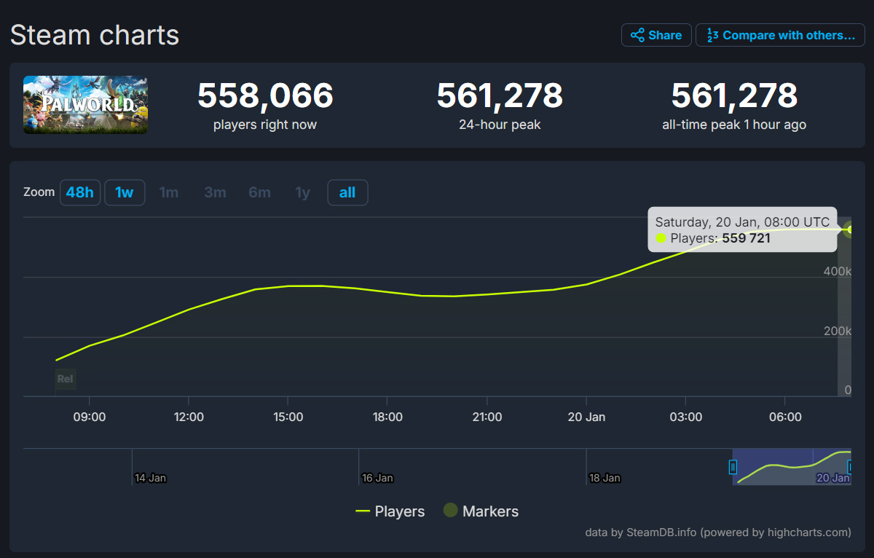Viewport: 874px width, 558px height.
Task: Click the selected range in the navigator
Action: 792,467
